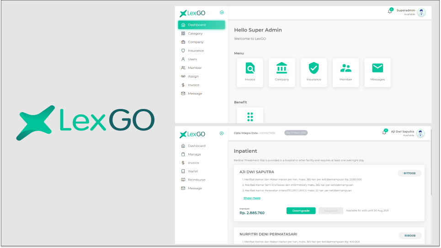Open notifications bell beside Aji Dwi Saputra

(384, 132)
